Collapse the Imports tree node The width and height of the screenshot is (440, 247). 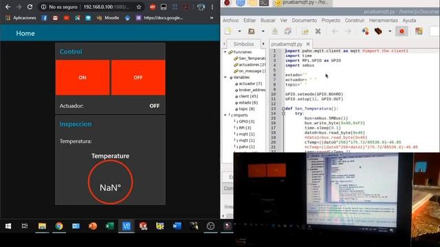(x=225, y=115)
